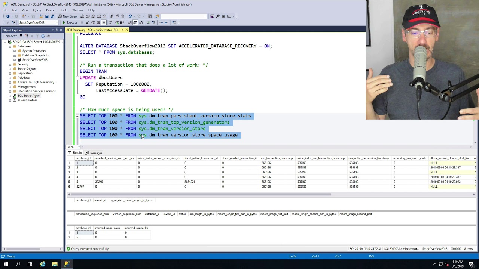Click Display Estimated Execution Plan icon
The image size is (479, 269).
[x=92, y=22]
